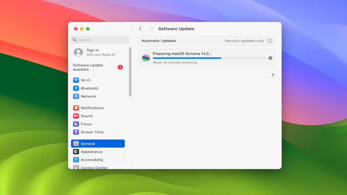Viewport: 347px width, 195px height.
Task: Open Control Center settings
Action: (x=98, y=167)
